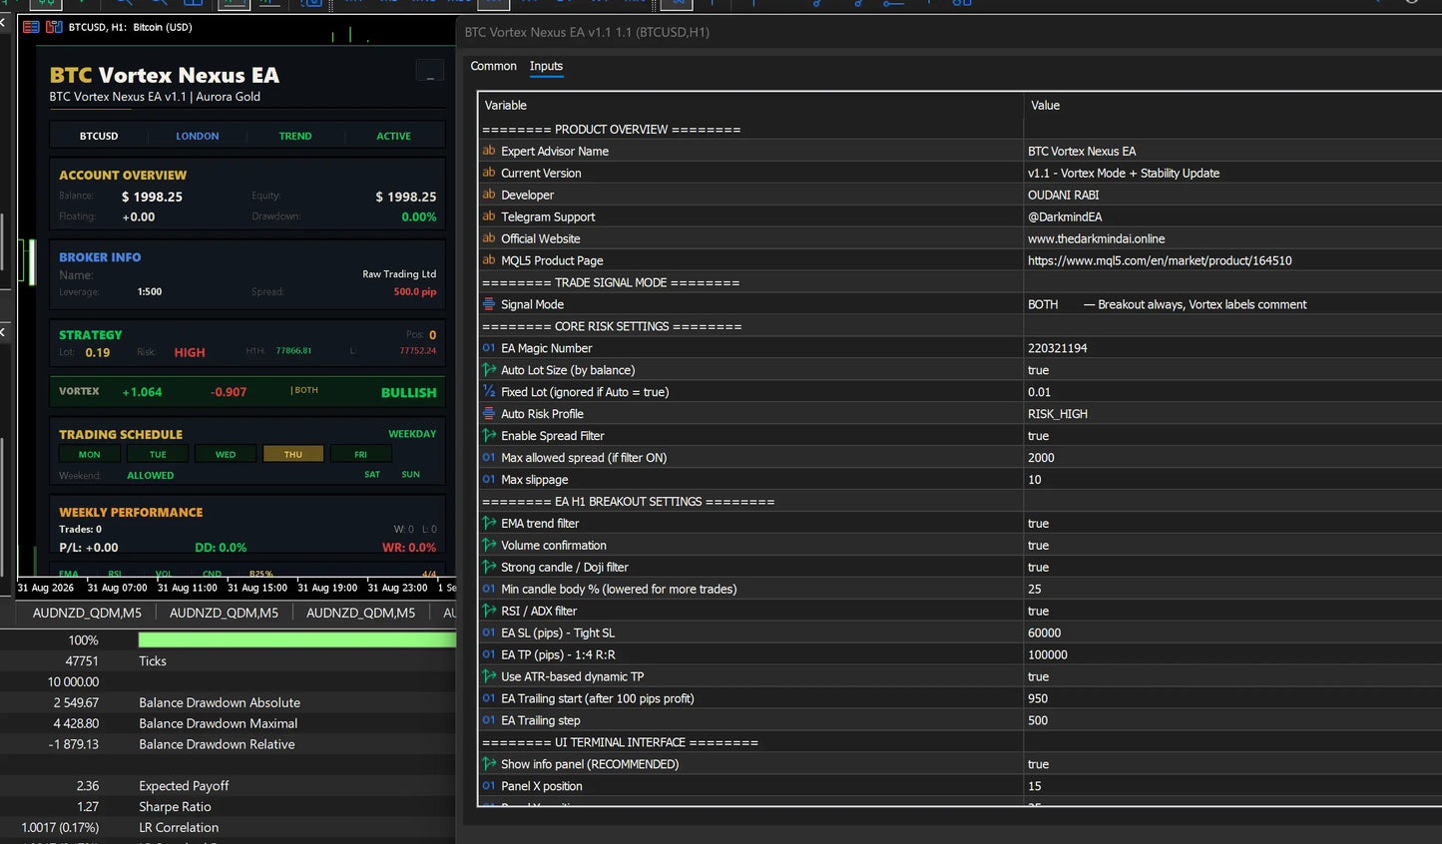Click the string icon beside MQL5 Product Page

click(489, 260)
